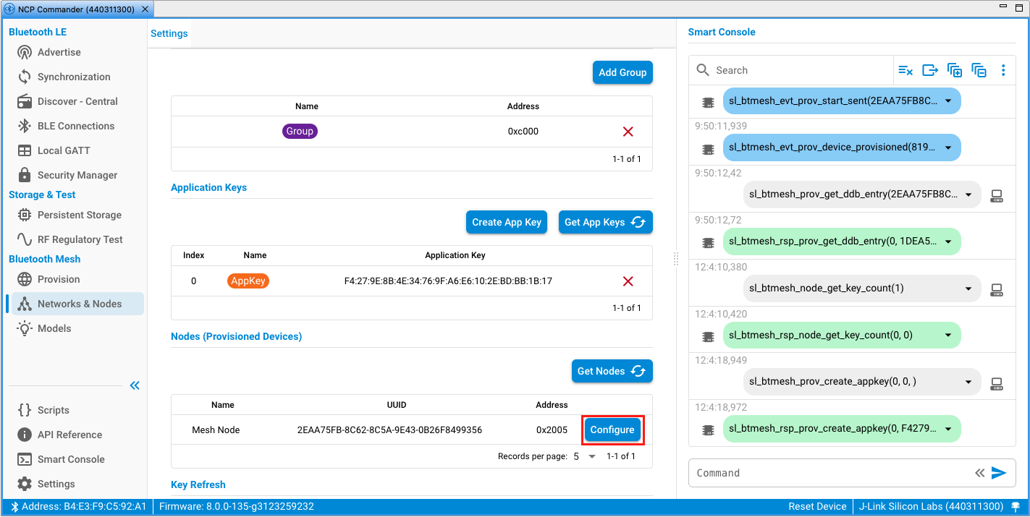Click Reset Device in the status bar

pos(817,507)
